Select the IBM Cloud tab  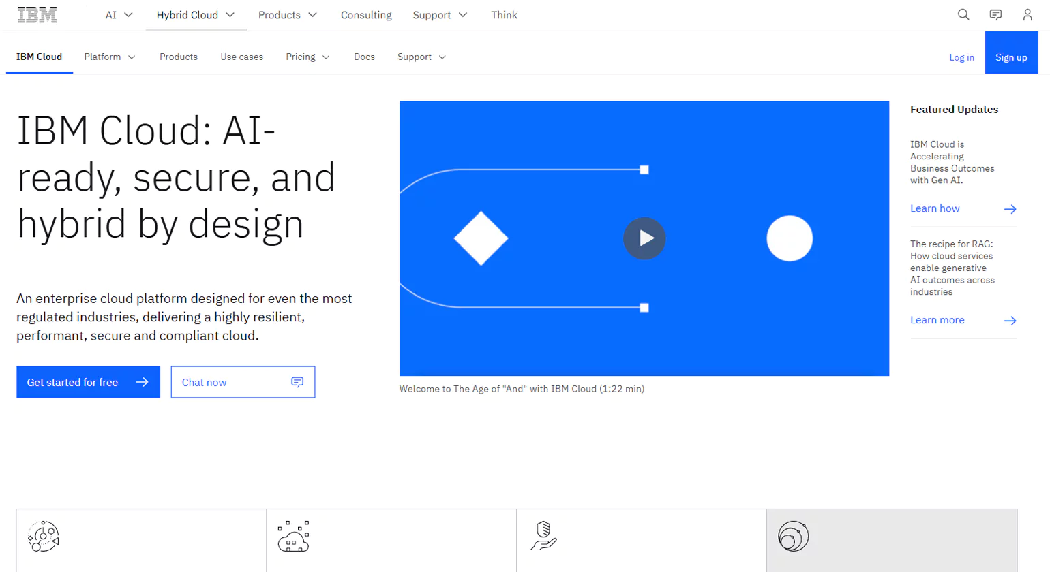pos(39,57)
